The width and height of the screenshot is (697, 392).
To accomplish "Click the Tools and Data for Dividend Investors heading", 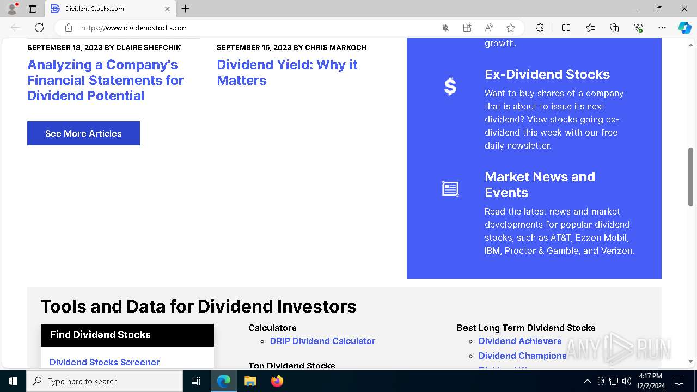I will click(x=198, y=307).
